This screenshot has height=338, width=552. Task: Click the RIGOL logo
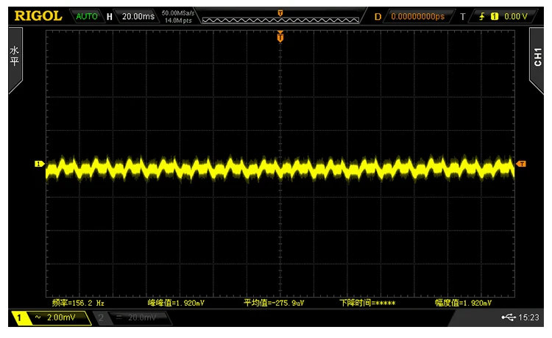[38, 16]
